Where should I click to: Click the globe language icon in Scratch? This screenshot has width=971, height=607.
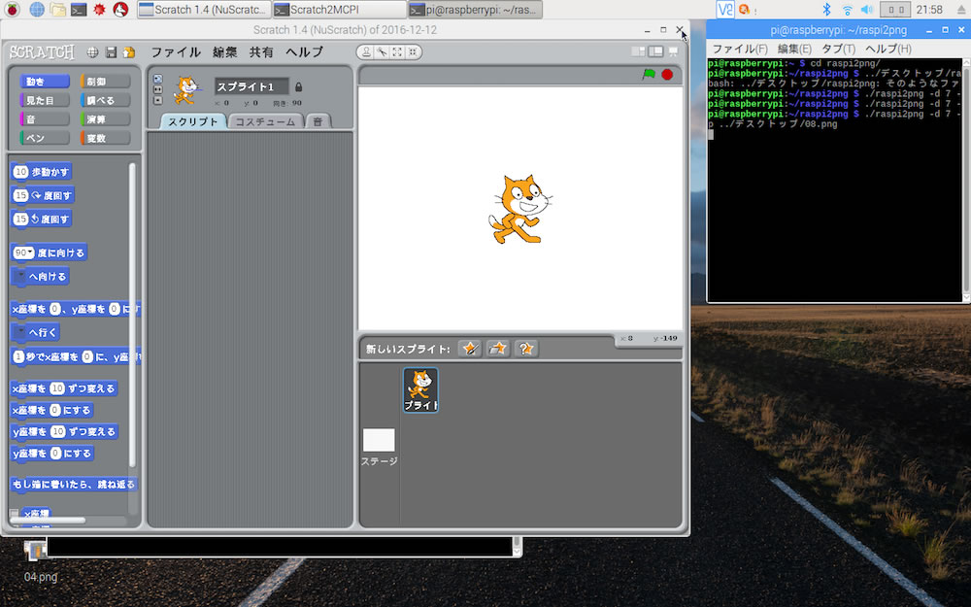(x=92, y=52)
